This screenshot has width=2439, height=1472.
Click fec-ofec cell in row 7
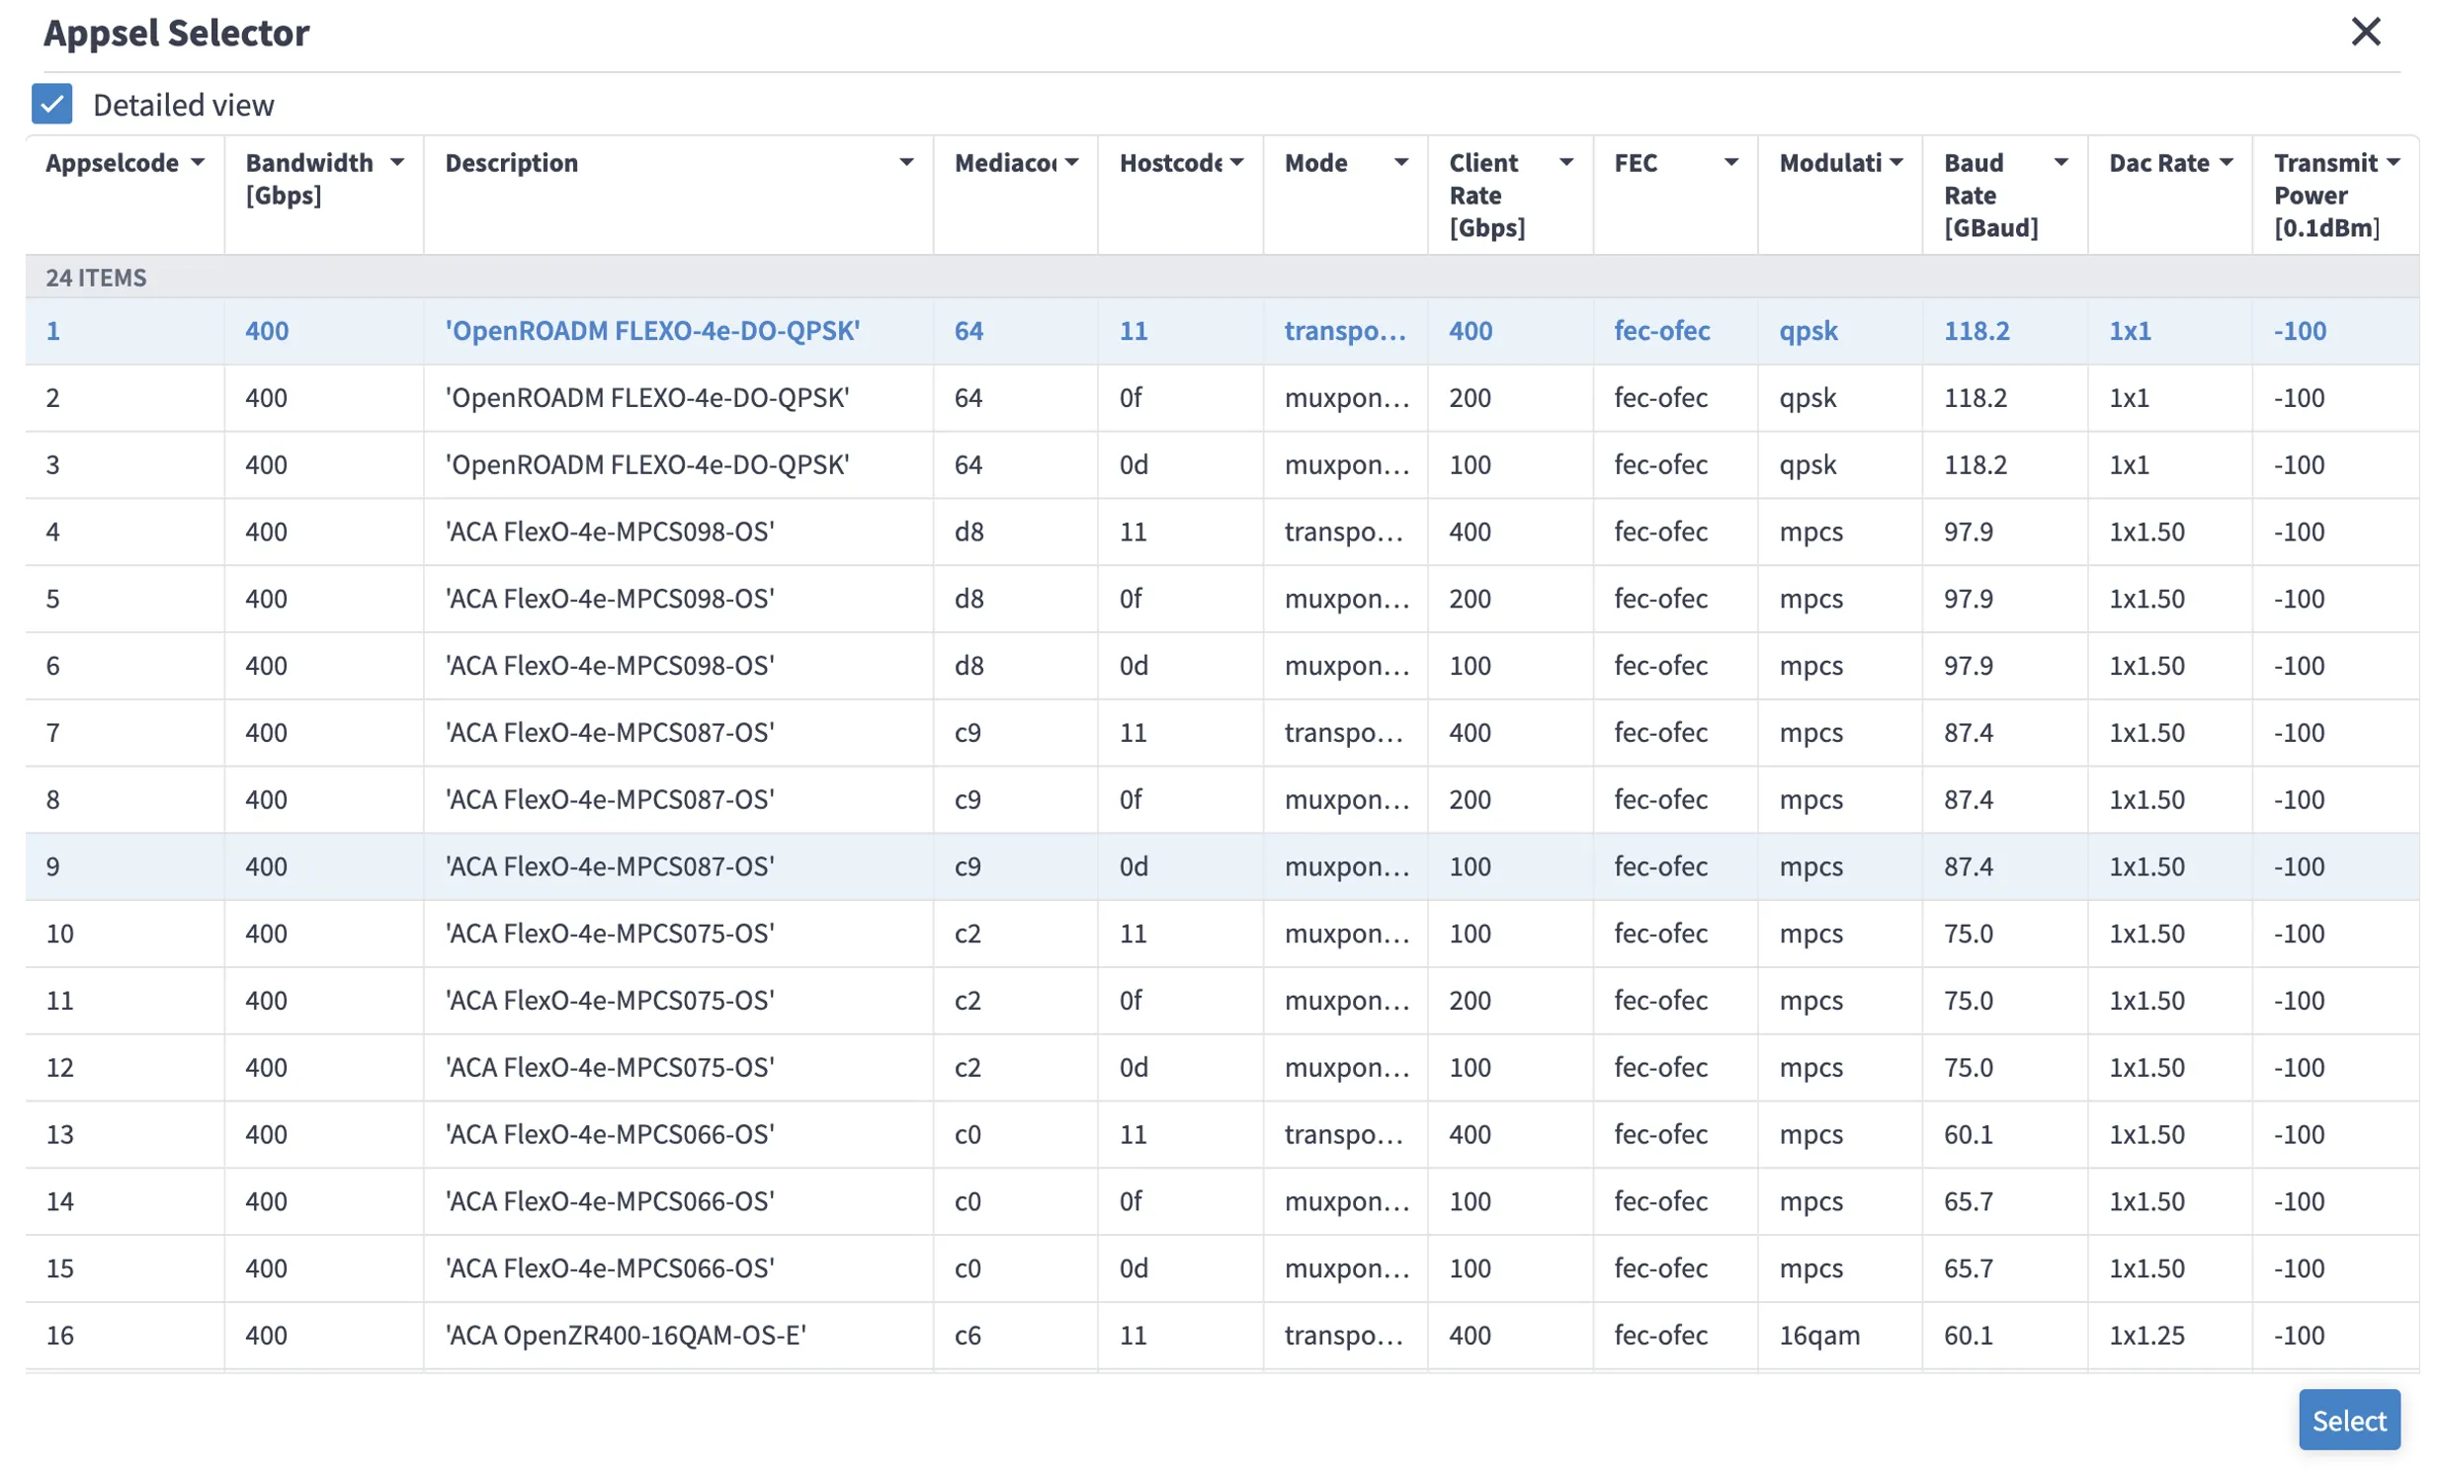pos(1675,733)
